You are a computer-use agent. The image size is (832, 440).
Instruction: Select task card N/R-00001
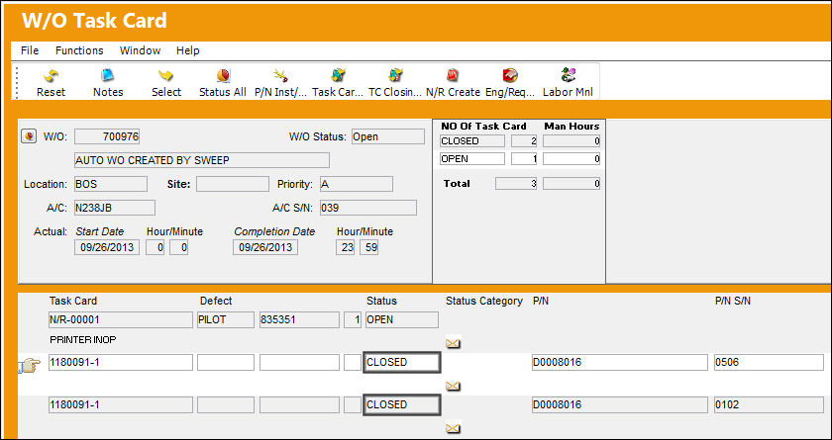tap(121, 319)
